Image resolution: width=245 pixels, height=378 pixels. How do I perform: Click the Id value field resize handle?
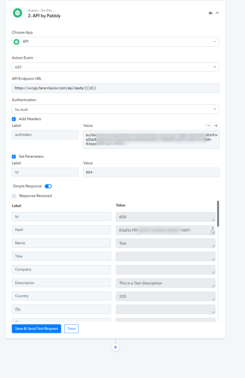(214, 220)
